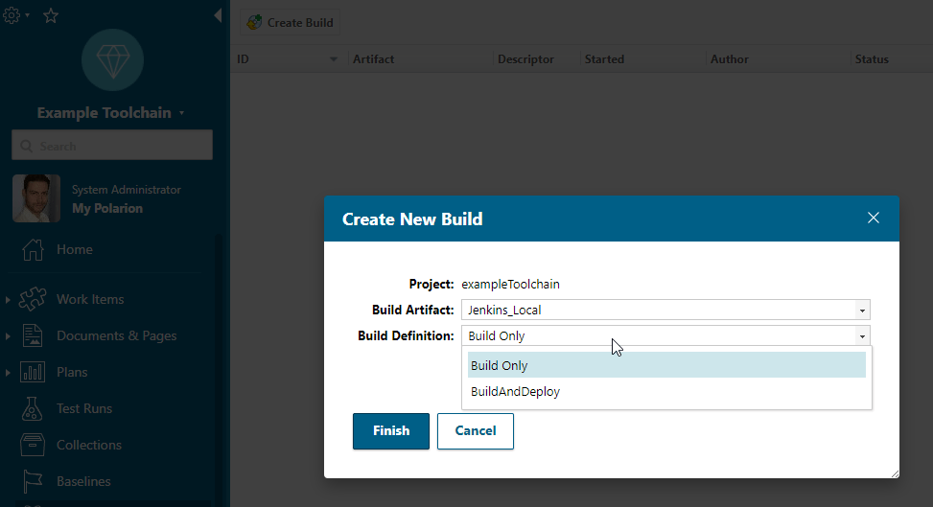
Task: Click the Finish button
Action: [391, 431]
